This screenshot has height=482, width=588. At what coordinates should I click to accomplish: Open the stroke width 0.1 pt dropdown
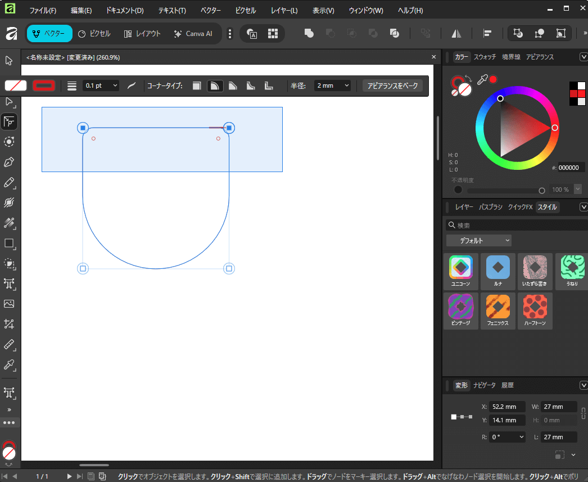[115, 85]
